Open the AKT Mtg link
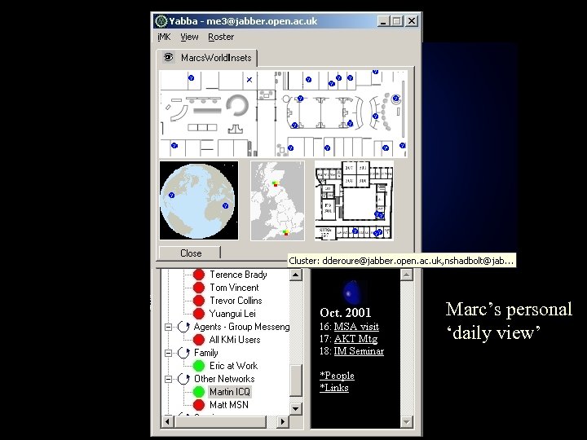 pyautogui.click(x=355, y=339)
